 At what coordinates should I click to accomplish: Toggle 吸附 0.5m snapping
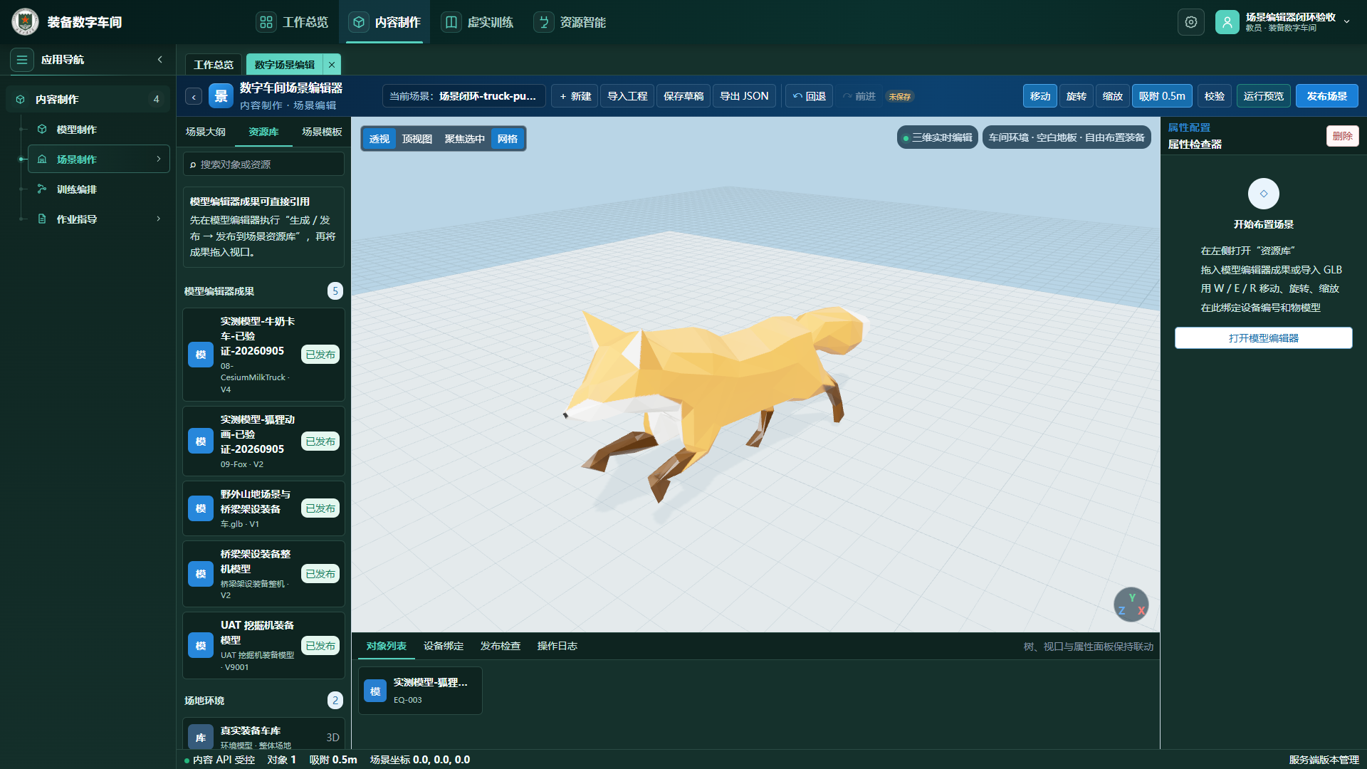[x=1162, y=96]
